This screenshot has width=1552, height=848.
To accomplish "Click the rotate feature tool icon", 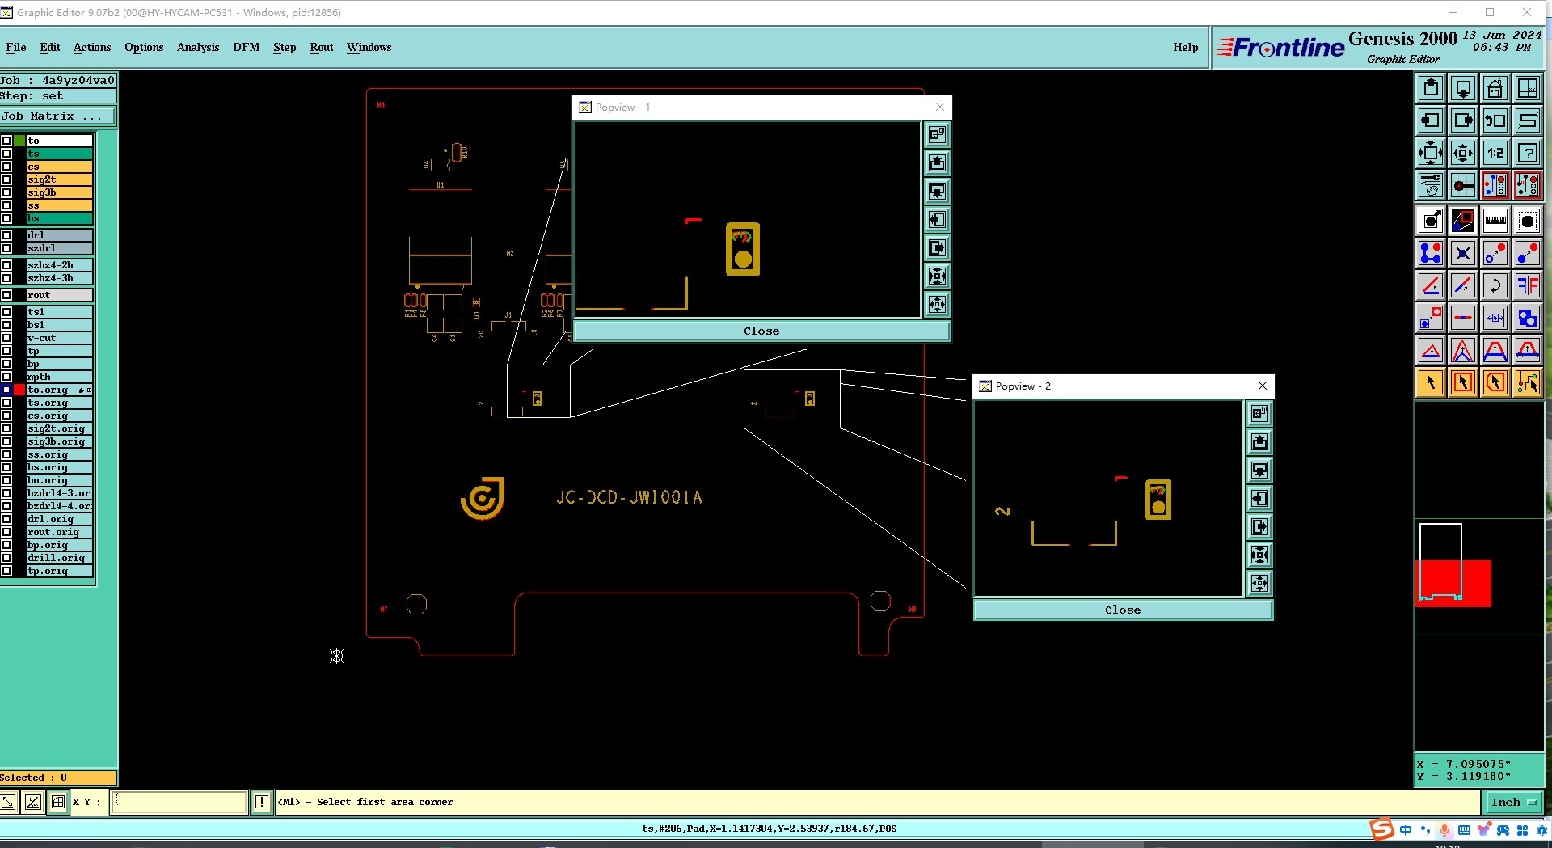I will [1495, 285].
